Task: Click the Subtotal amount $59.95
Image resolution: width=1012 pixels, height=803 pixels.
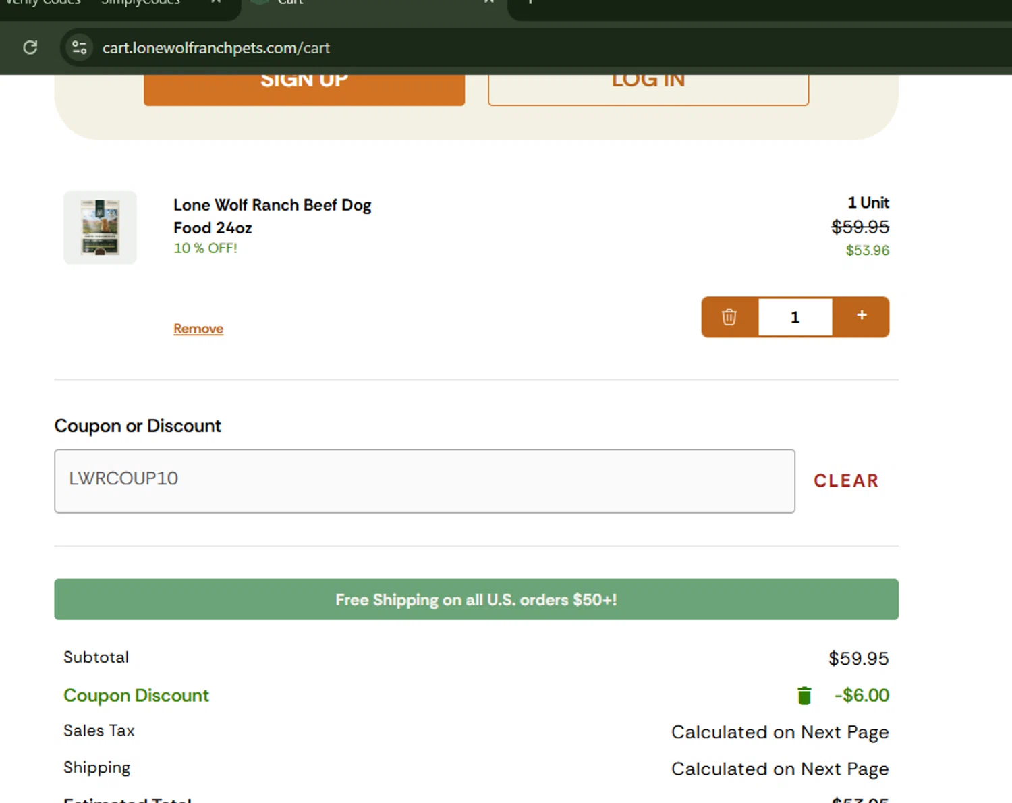Action: (x=859, y=659)
